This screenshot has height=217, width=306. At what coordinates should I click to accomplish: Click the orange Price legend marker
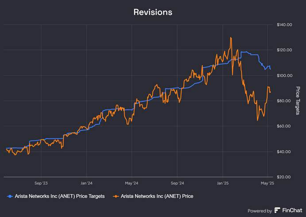[116, 196]
